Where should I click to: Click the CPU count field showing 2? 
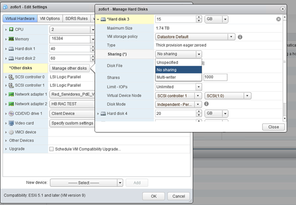tap(70, 29)
